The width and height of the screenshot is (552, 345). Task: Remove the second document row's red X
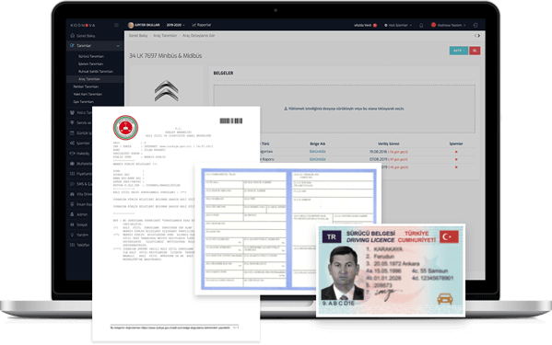pyautogui.click(x=456, y=159)
